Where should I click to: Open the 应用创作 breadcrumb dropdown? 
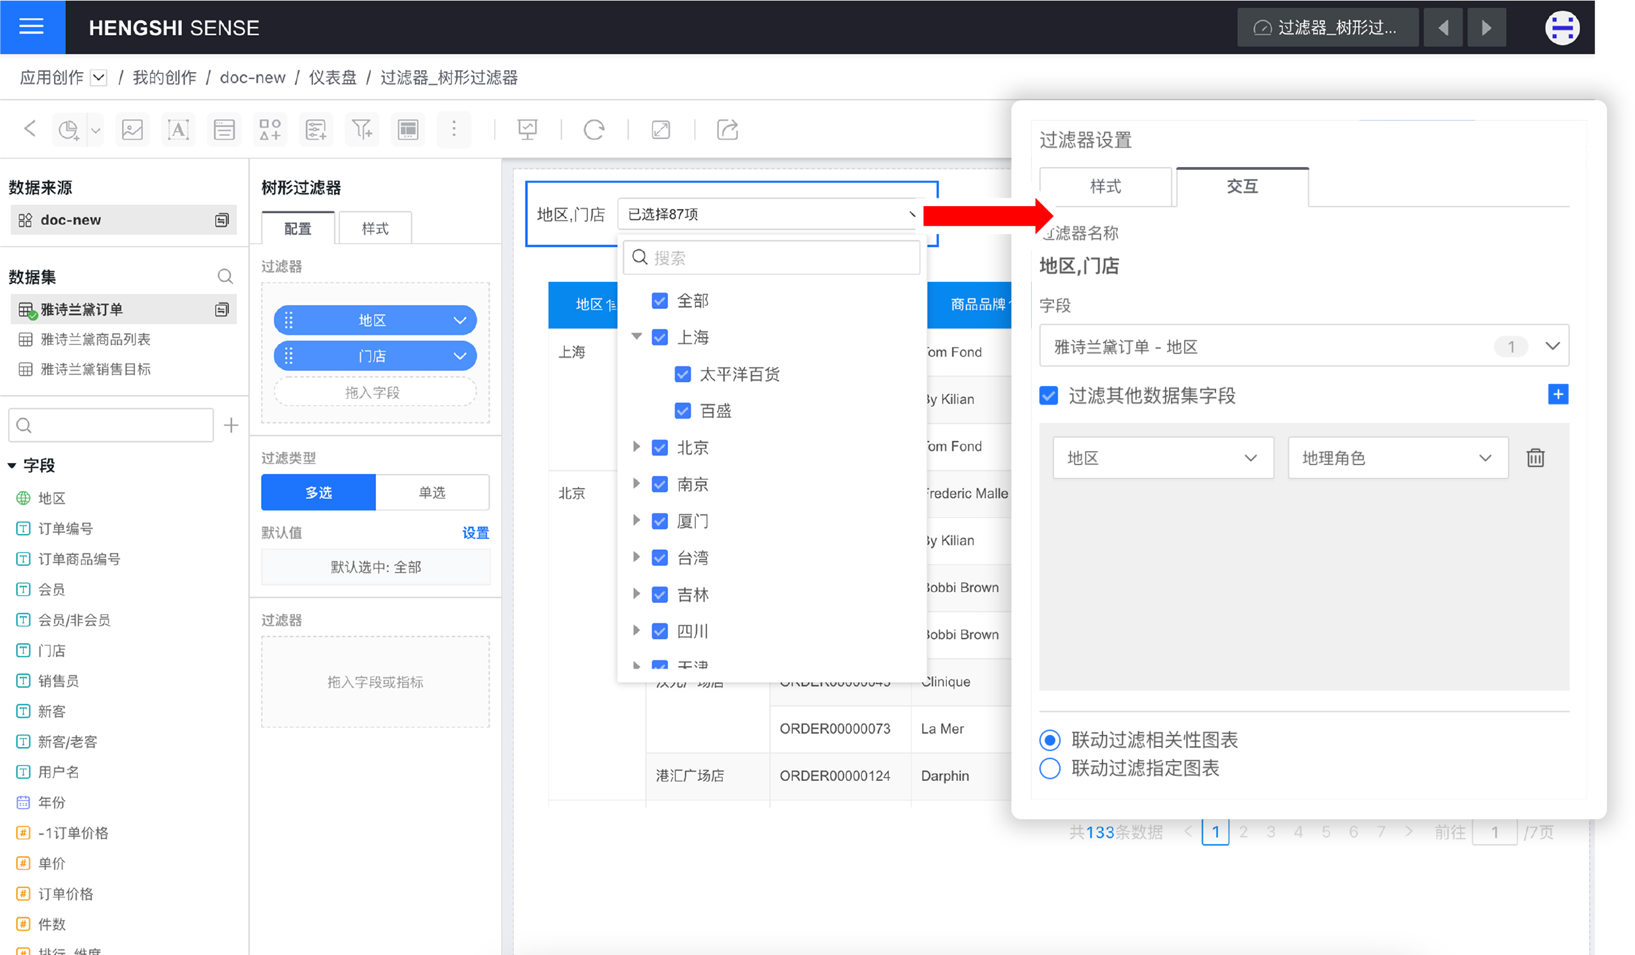[98, 78]
